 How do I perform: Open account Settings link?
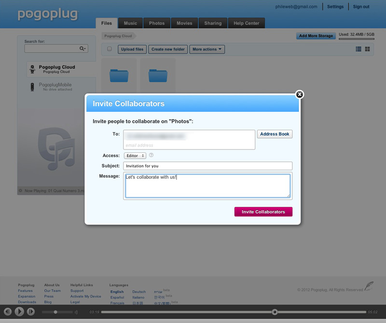pos(335,7)
